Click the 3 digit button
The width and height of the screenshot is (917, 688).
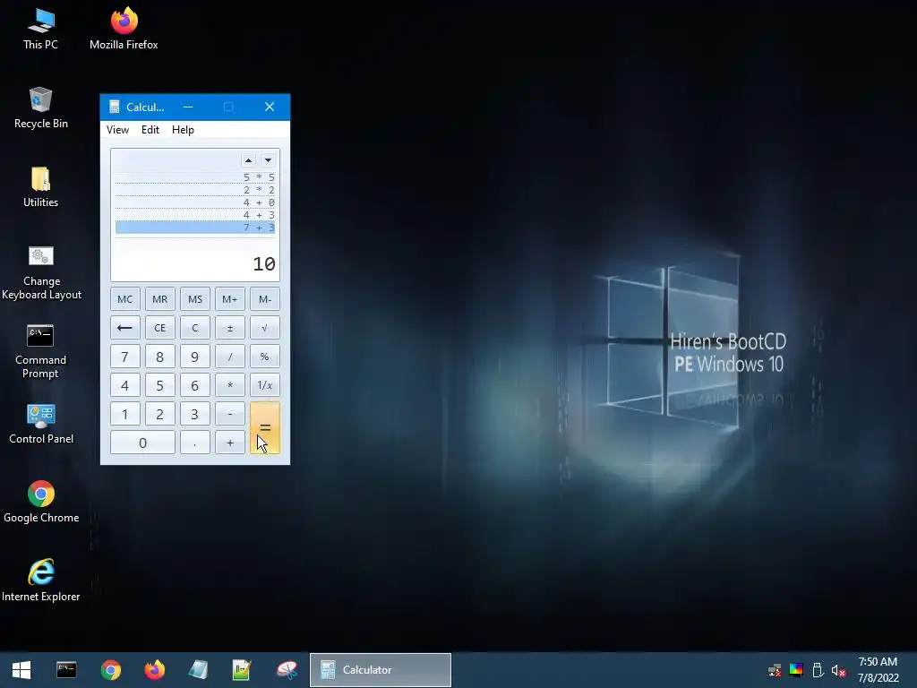[194, 414]
